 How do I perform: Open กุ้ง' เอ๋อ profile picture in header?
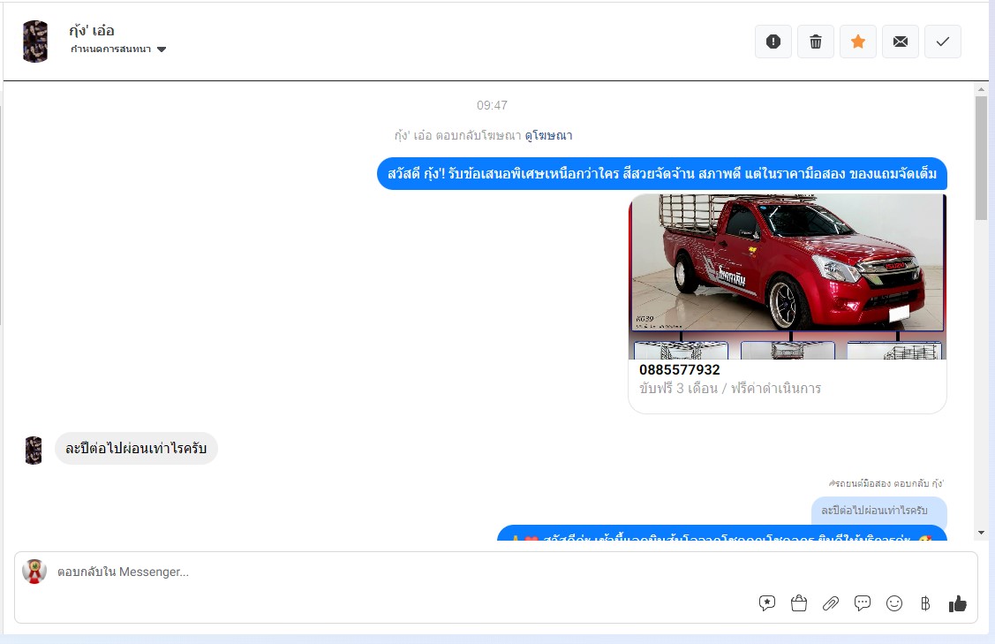tap(35, 42)
